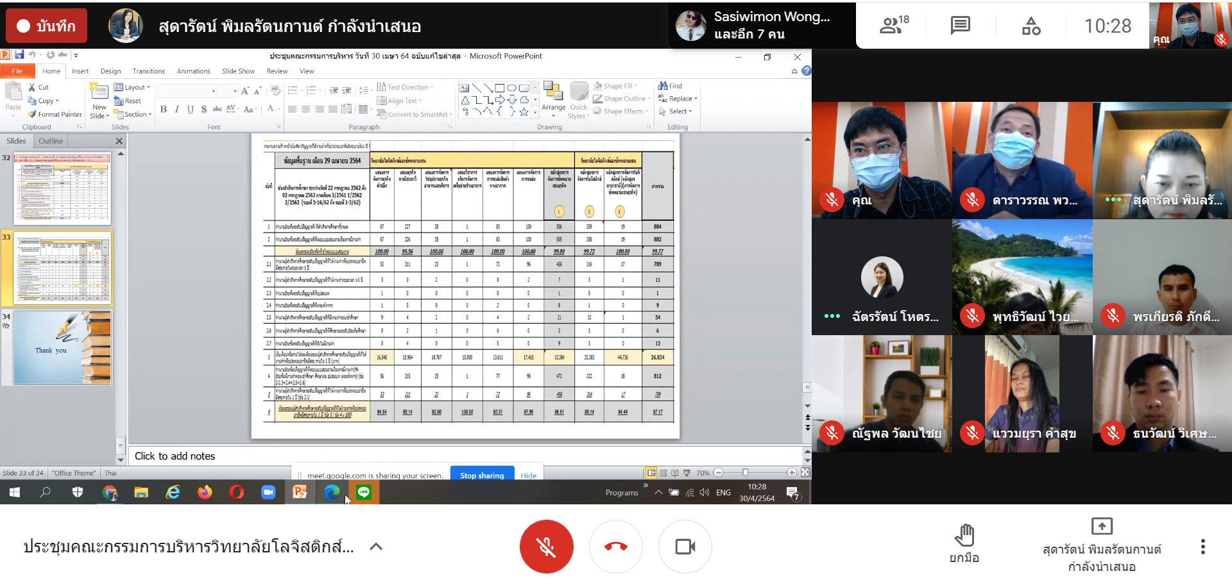Open the three-dot more options menu
The width and height of the screenshot is (1232, 587).
1202,547
